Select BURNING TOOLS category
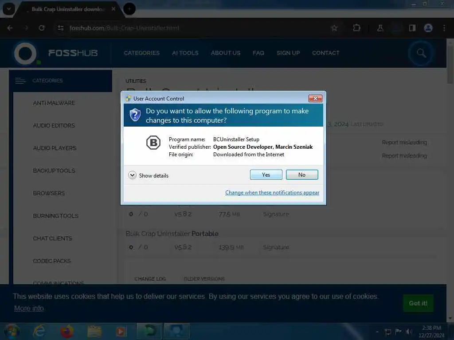The width and height of the screenshot is (454, 340). click(x=55, y=216)
